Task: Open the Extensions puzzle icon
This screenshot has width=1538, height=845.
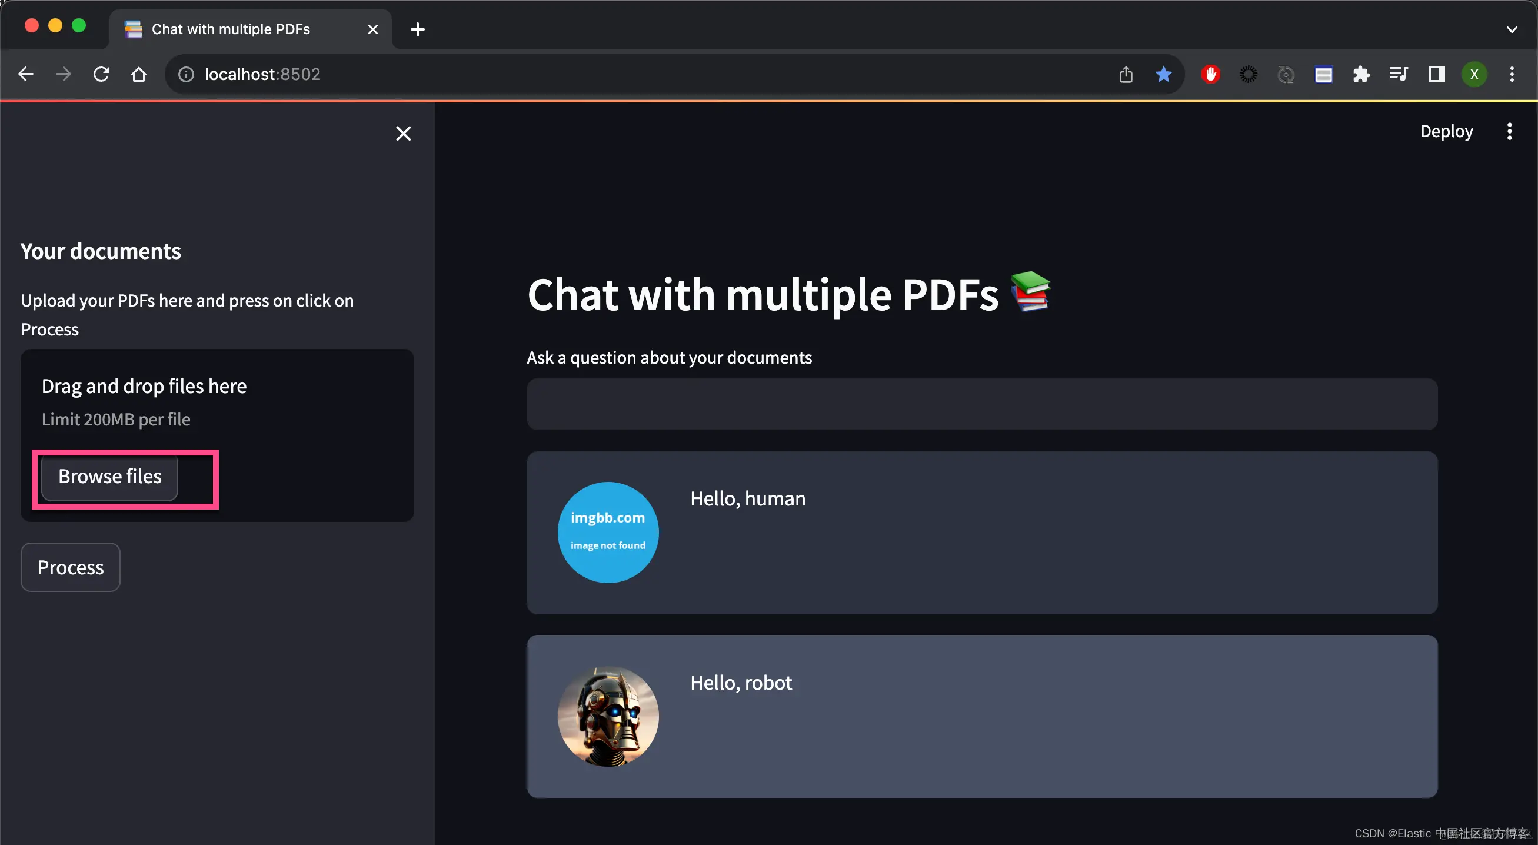Action: [x=1361, y=75]
